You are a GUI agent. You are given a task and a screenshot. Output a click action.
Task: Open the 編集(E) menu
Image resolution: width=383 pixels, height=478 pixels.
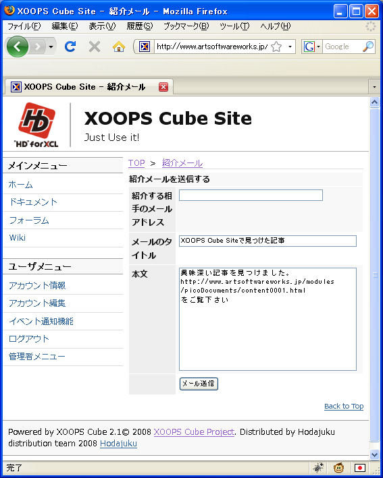pyautogui.click(x=65, y=26)
